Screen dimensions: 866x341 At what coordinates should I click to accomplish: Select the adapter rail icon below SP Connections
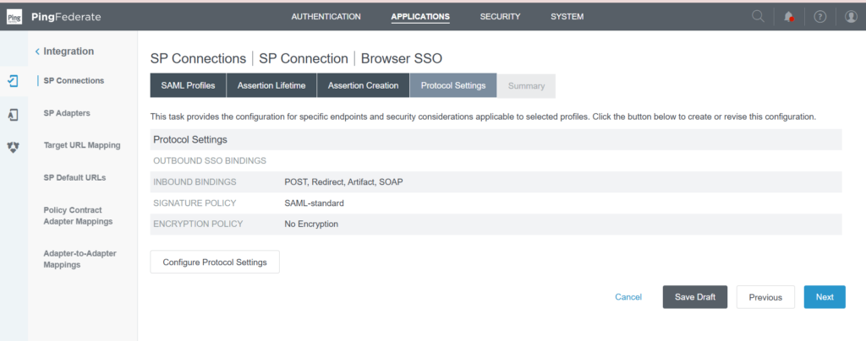pos(14,115)
